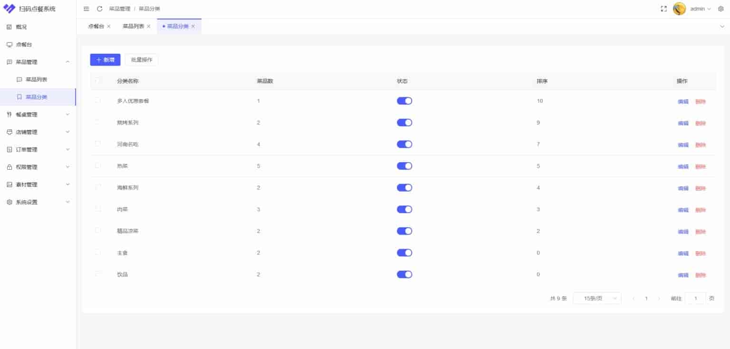Screen dimensions: 730x349
Task: Switch to the 点餐台 tab
Action: point(96,27)
